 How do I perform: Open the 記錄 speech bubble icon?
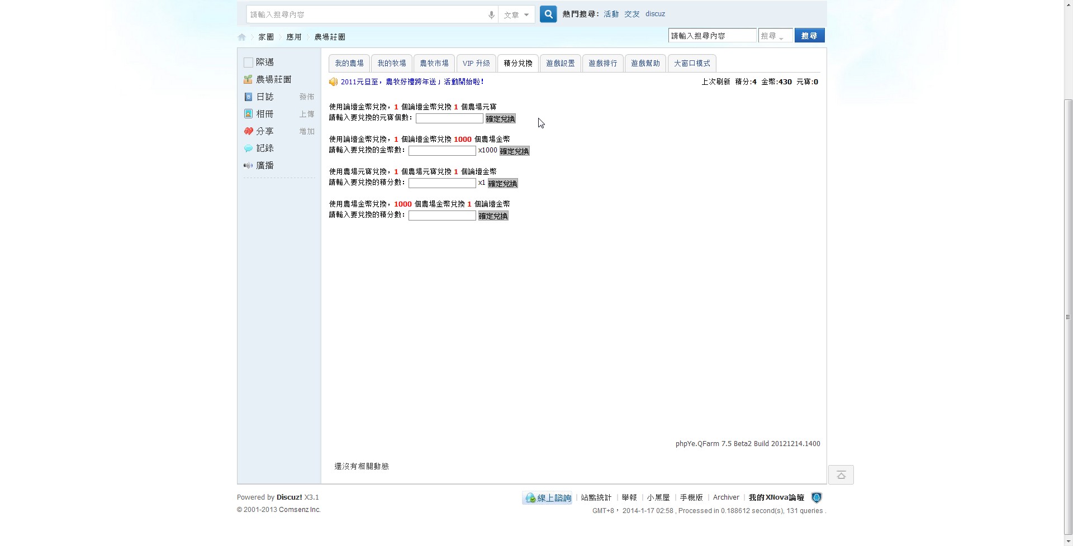click(x=248, y=149)
